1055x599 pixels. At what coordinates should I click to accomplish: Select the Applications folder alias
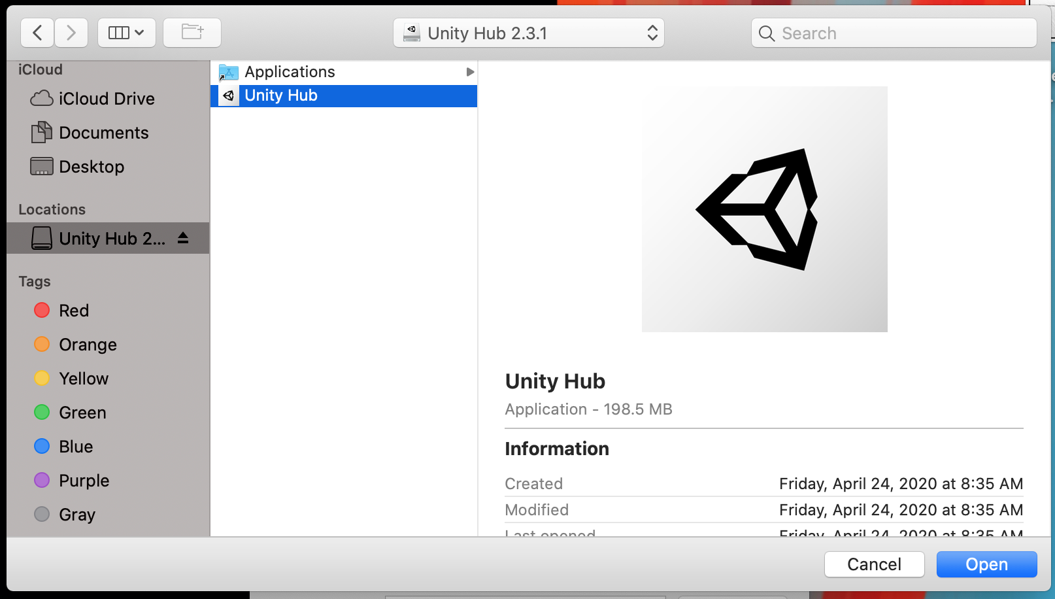(344, 72)
